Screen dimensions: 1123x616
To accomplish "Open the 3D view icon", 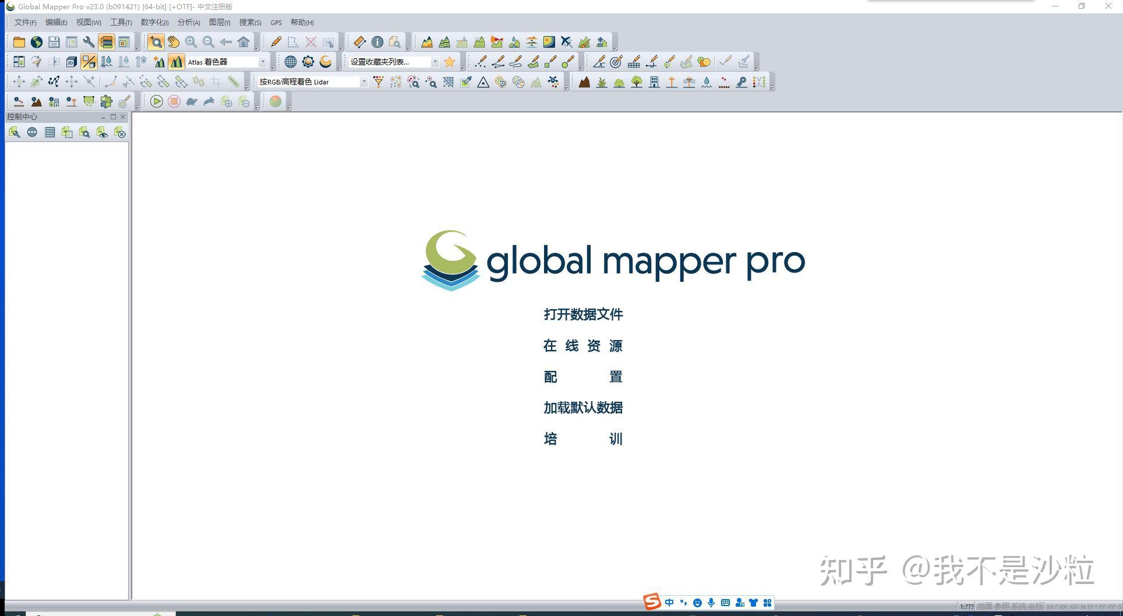I will (70, 62).
